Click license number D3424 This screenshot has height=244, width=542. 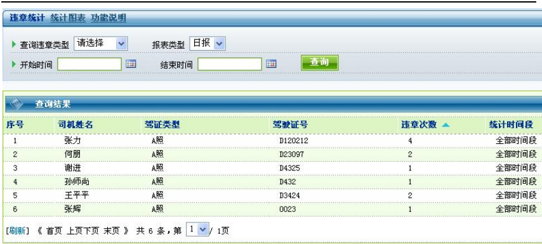point(289,195)
